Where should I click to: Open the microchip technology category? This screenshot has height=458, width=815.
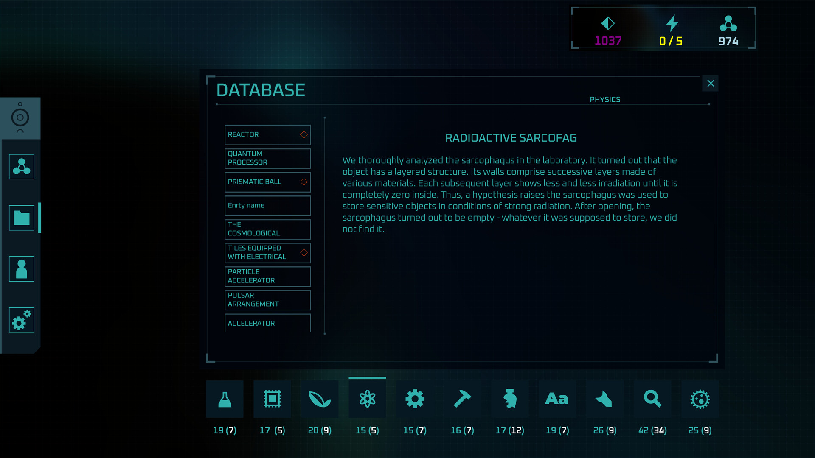tap(272, 399)
